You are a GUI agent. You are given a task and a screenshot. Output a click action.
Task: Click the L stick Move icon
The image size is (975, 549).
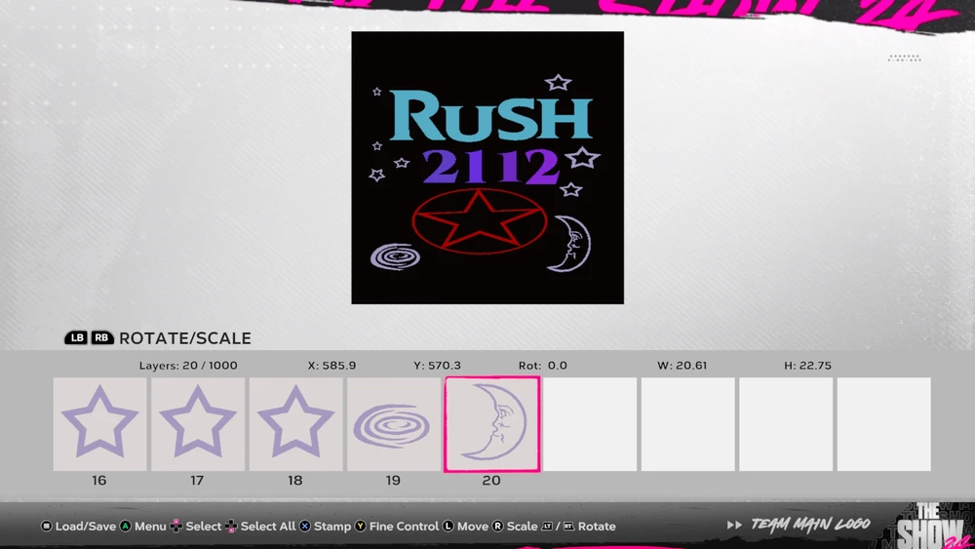(448, 526)
